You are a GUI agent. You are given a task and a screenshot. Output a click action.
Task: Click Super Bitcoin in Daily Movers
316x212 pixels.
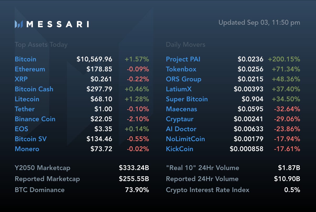187,99
